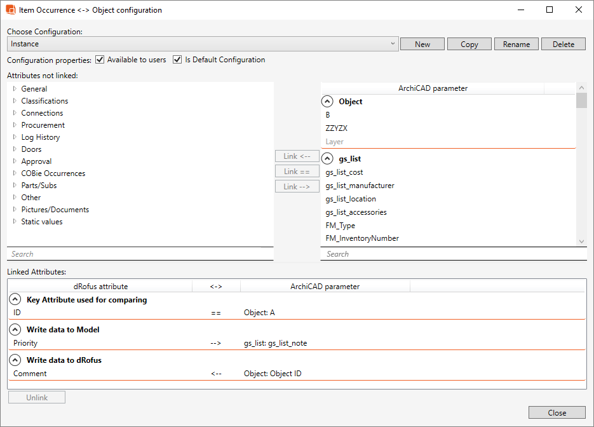Expand the Classifications tree node
594x427 pixels.
click(15, 101)
